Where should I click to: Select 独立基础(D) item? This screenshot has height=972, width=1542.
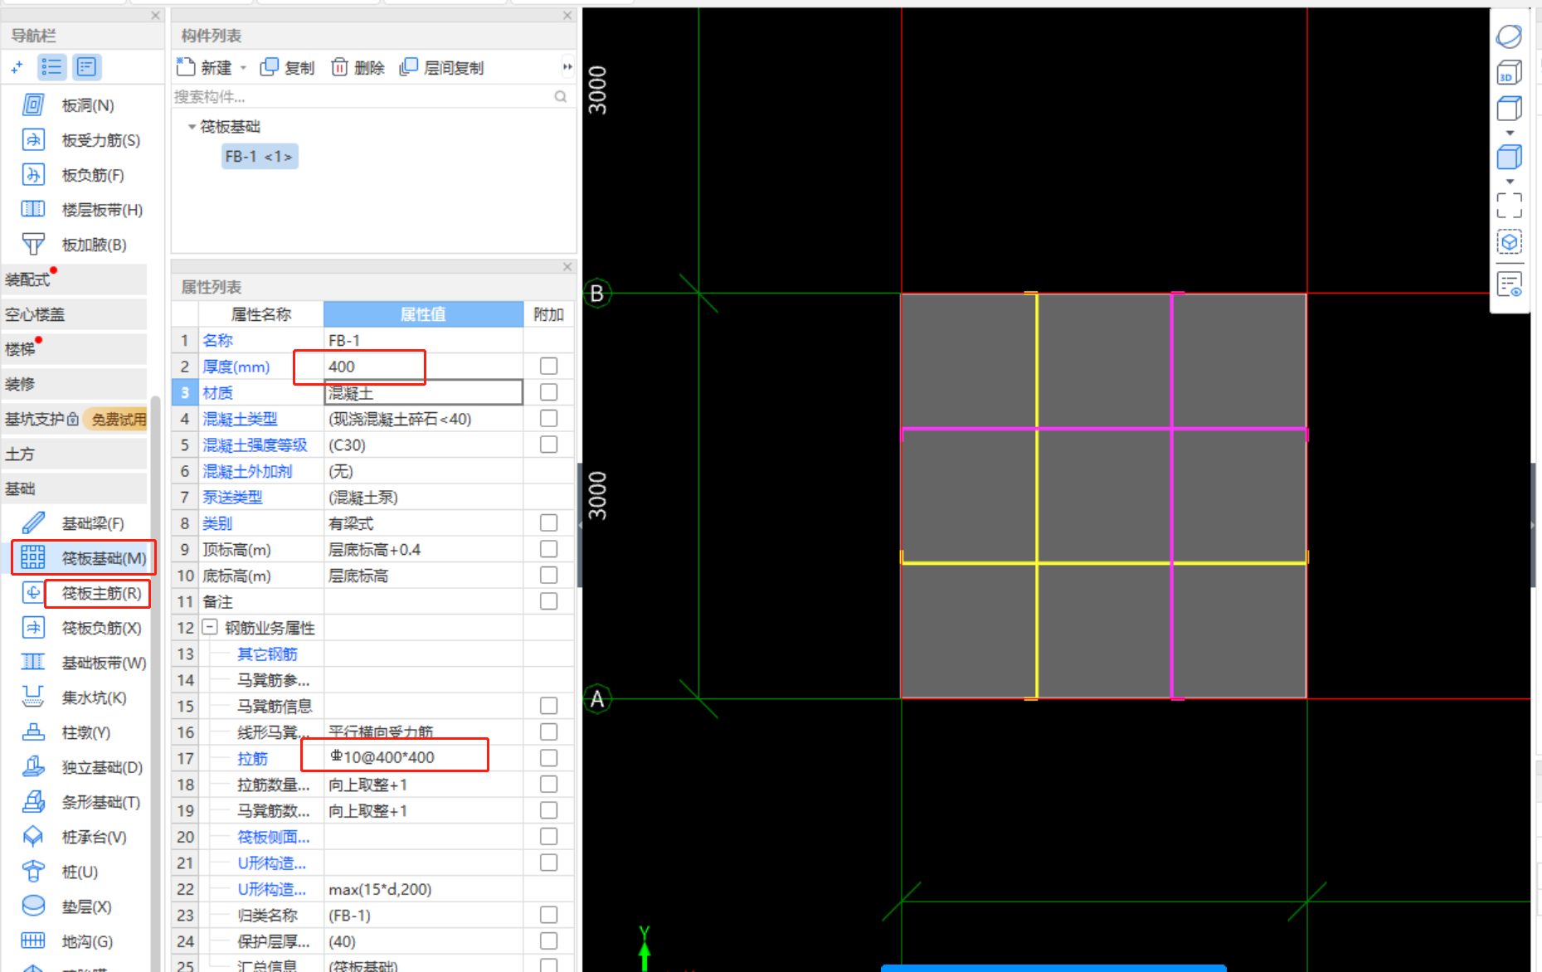coord(81,767)
